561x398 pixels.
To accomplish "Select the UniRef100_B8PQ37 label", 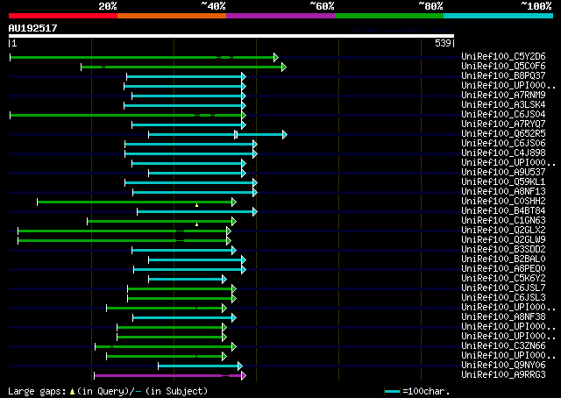I will (x=503, y=76).
